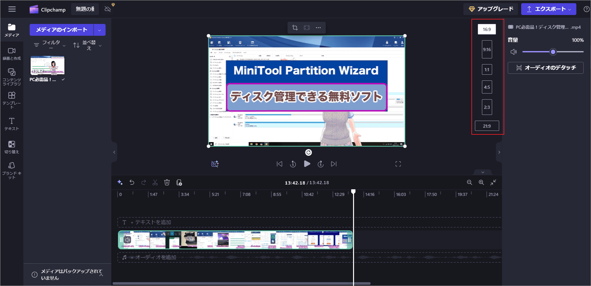The height and width of the screenshot is (286, 591).
Task: Open the 録画と作成 tab
Action: [x=12, y=54]
